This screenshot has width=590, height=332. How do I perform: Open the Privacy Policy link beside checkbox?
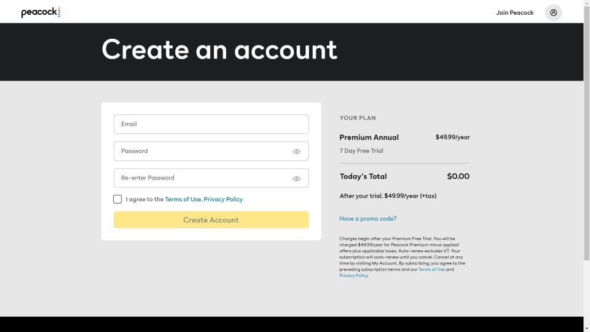tap(223, 199)
